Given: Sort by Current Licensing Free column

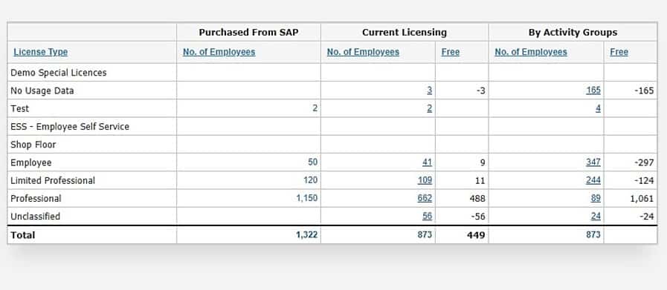Looking at the screenshot, I should (x=451, y=52).
